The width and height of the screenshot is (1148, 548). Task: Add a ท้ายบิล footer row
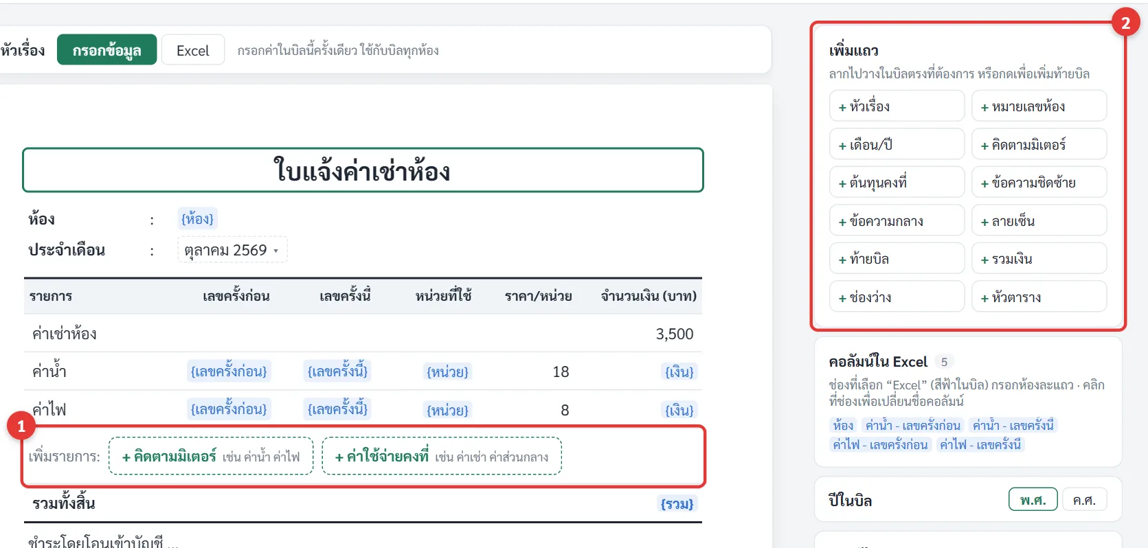(x=897, y=259)
